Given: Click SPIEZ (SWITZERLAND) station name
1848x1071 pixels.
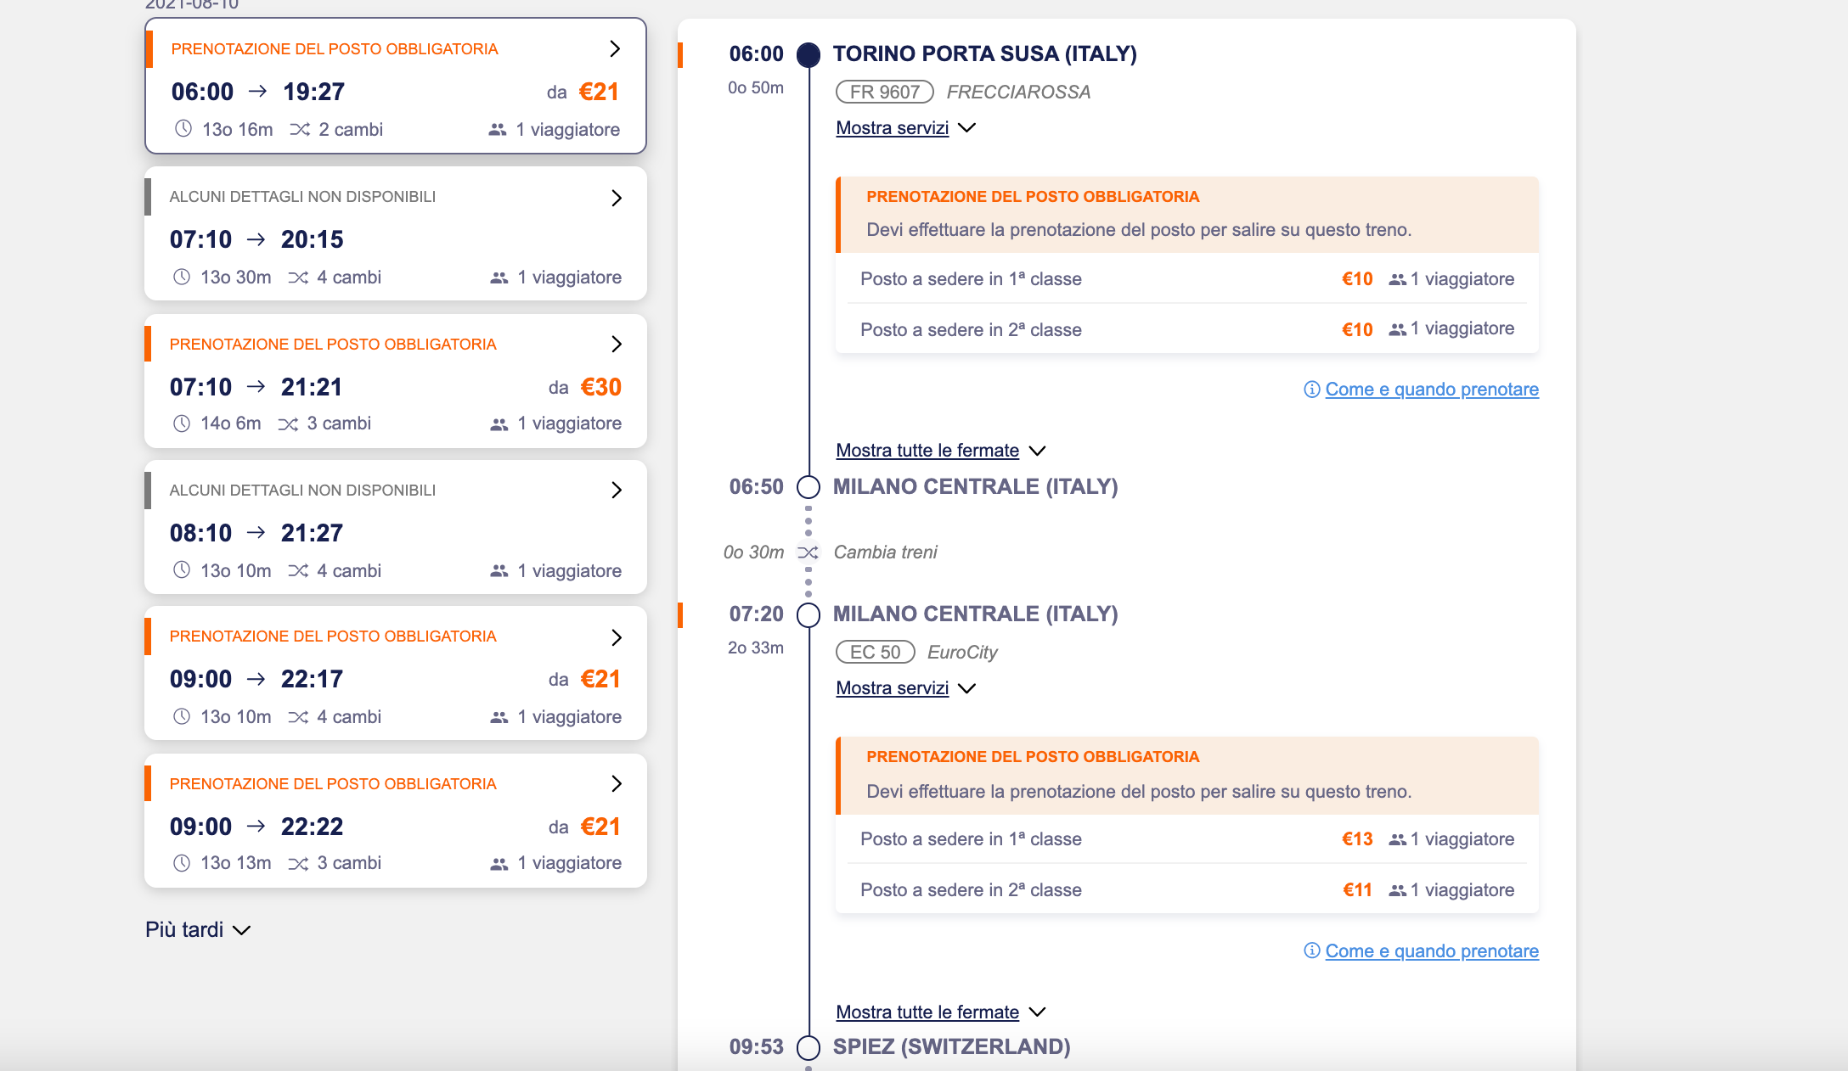Looking at the screenshot, I should click(x=951, y=1047).
